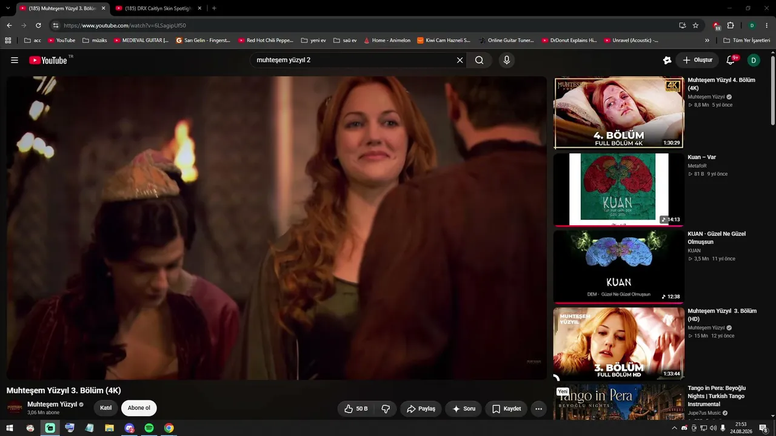
Task: Open the red extension with badge 11
Action: [717, 26]
